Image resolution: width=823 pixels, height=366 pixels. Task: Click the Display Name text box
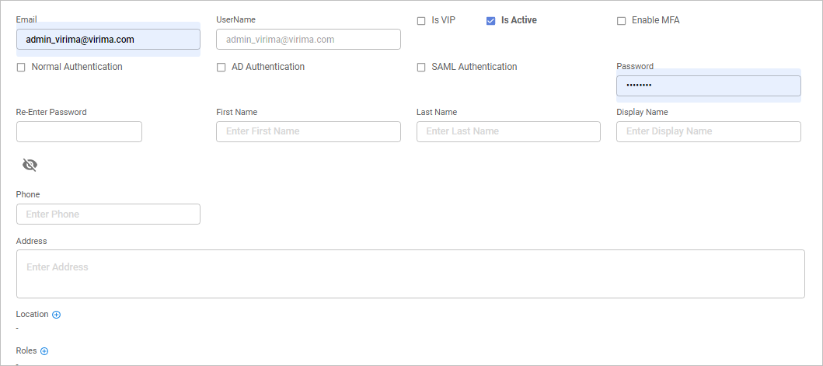point(708,132)
